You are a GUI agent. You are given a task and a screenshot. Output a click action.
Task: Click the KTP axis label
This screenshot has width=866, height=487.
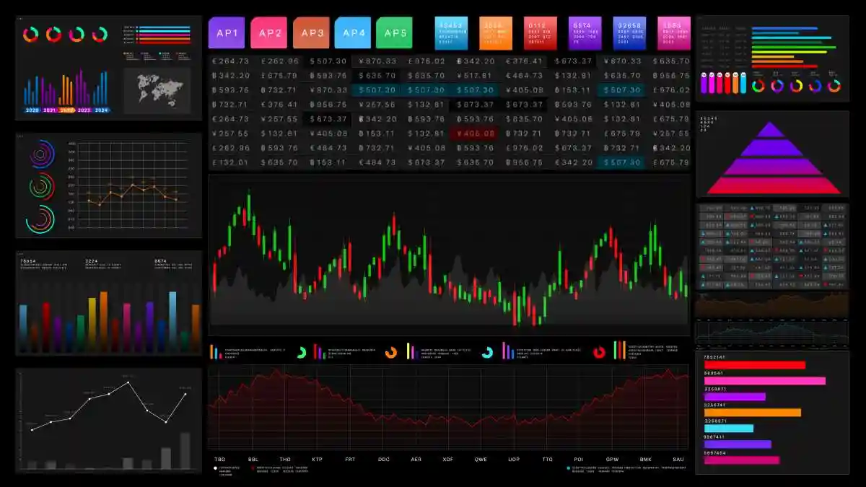click(x=318, y=459)
